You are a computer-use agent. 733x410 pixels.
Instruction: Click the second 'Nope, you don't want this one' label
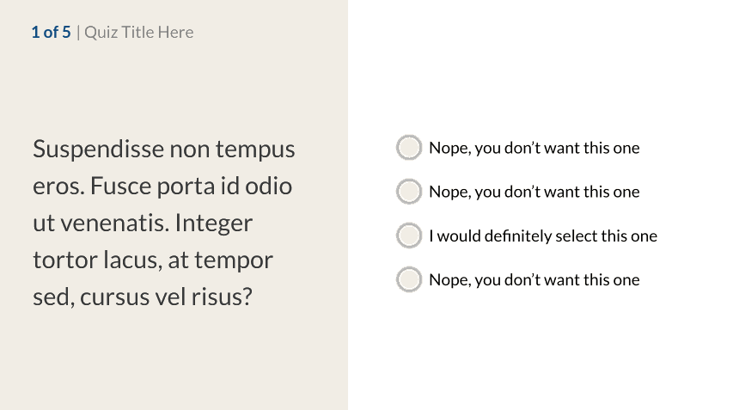534,192
